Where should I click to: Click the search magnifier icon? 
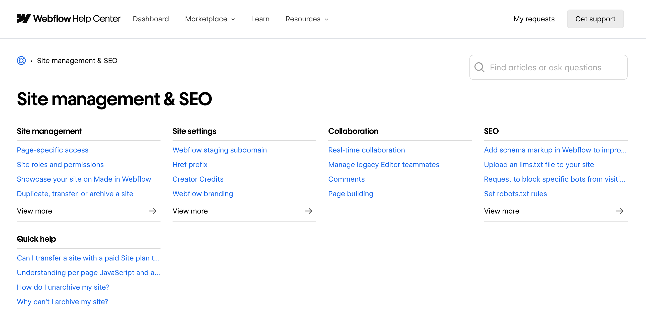point(479,67)
